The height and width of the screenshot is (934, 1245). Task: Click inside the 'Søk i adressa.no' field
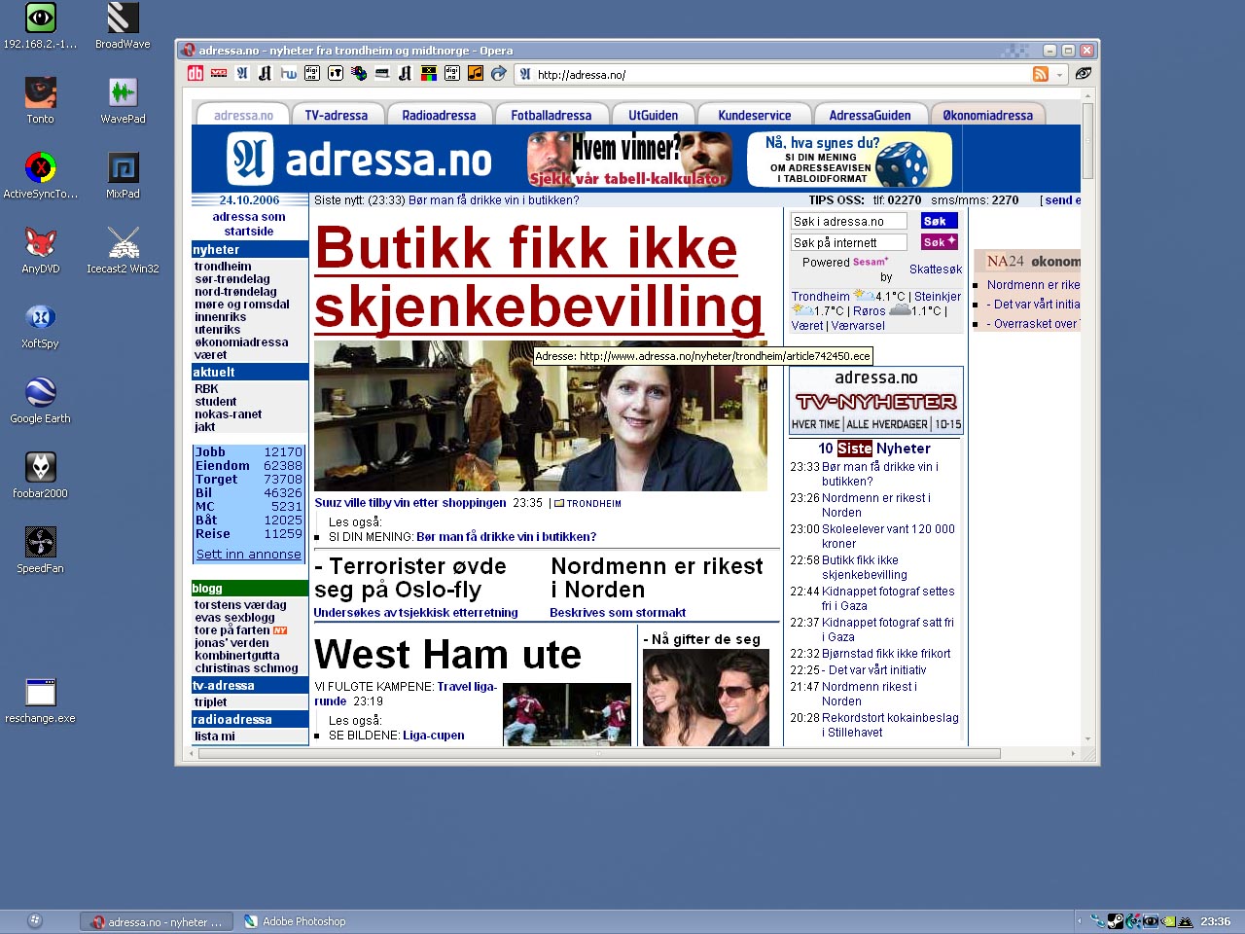click(x=848, y=221)
